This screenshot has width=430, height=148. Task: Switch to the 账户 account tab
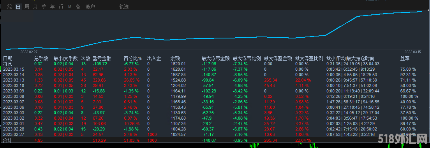tap(90, 7)
